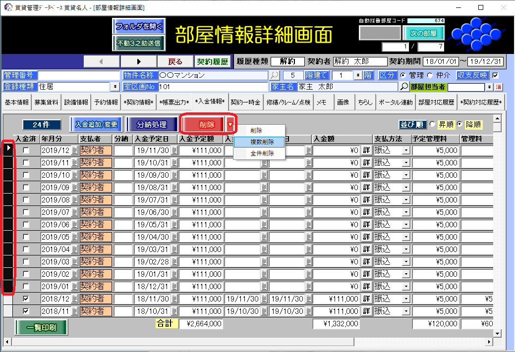Click the horizontal scrollbar at bottom
The image size is (515, 352).
point(248,342)
